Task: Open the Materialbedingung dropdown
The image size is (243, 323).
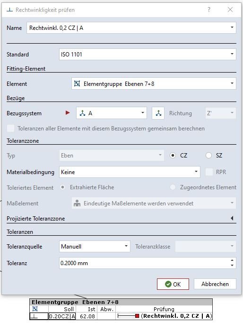Action: [x=130, y=172]
